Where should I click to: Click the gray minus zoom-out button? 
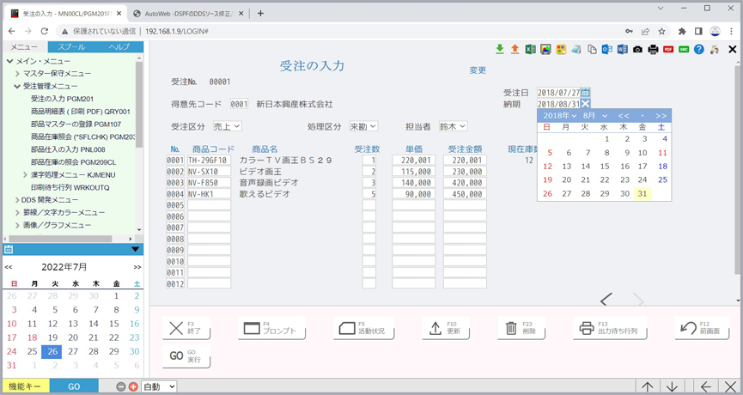click(x=121, y=387)
